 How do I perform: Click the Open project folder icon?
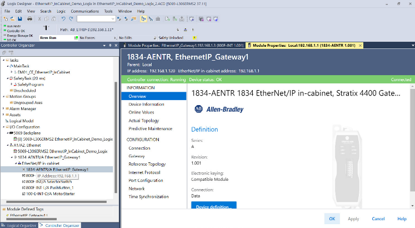[12, 19]
